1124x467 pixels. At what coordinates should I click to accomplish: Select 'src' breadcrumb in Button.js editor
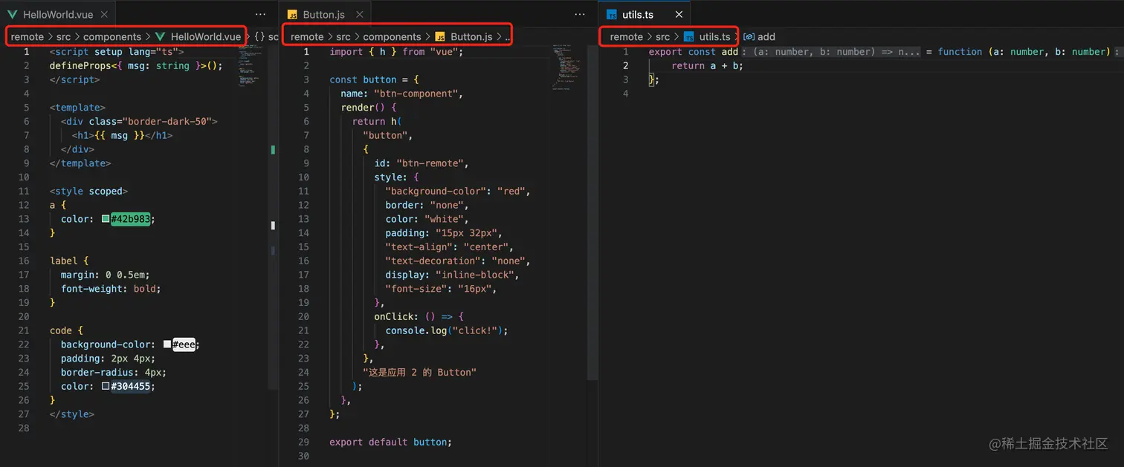tap(343, 36)
